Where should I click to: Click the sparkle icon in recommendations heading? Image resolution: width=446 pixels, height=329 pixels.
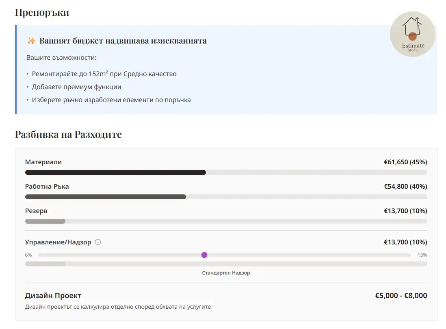(x=31, y=41)
